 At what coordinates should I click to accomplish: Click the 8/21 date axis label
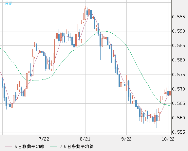[x=85, y=139]
